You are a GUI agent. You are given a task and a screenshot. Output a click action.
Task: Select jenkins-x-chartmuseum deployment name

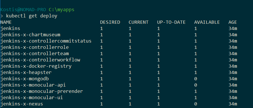(x=30, y=35)
